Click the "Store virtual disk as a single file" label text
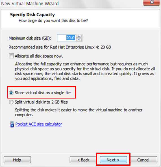The image size is (161, 167). point(43,93)
